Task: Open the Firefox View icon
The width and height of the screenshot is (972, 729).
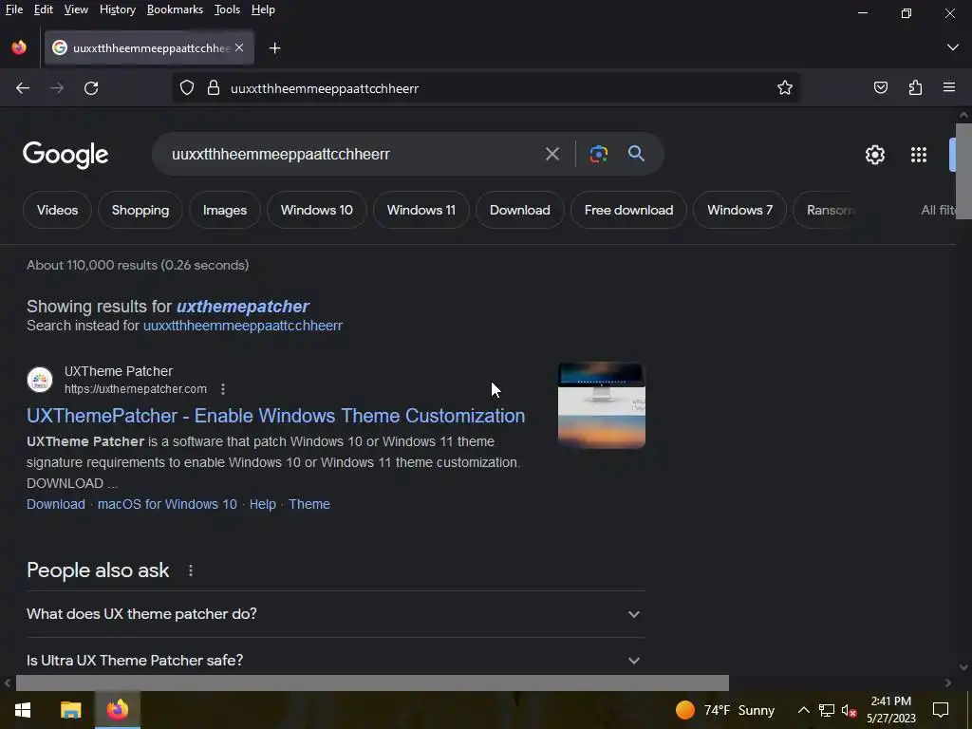Action: (x=19, y=47)
